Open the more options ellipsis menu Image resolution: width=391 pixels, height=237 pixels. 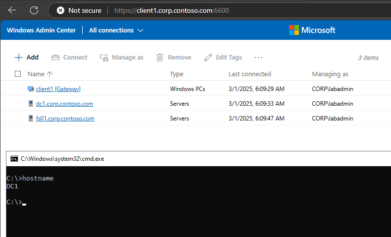click(259, 58)
